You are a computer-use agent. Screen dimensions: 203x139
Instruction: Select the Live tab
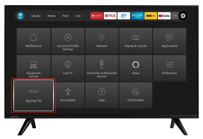click(78, 16)
